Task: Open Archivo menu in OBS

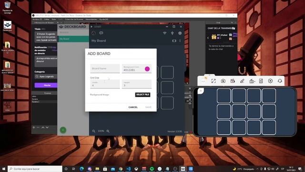Action: point(37,20)
